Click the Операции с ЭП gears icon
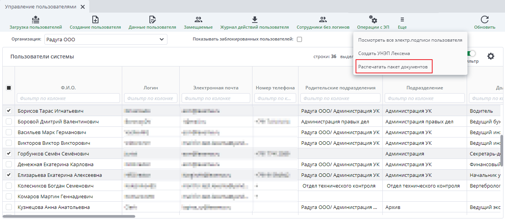Image resolution: width=505 pixels, height=220 pixels. 373,20
